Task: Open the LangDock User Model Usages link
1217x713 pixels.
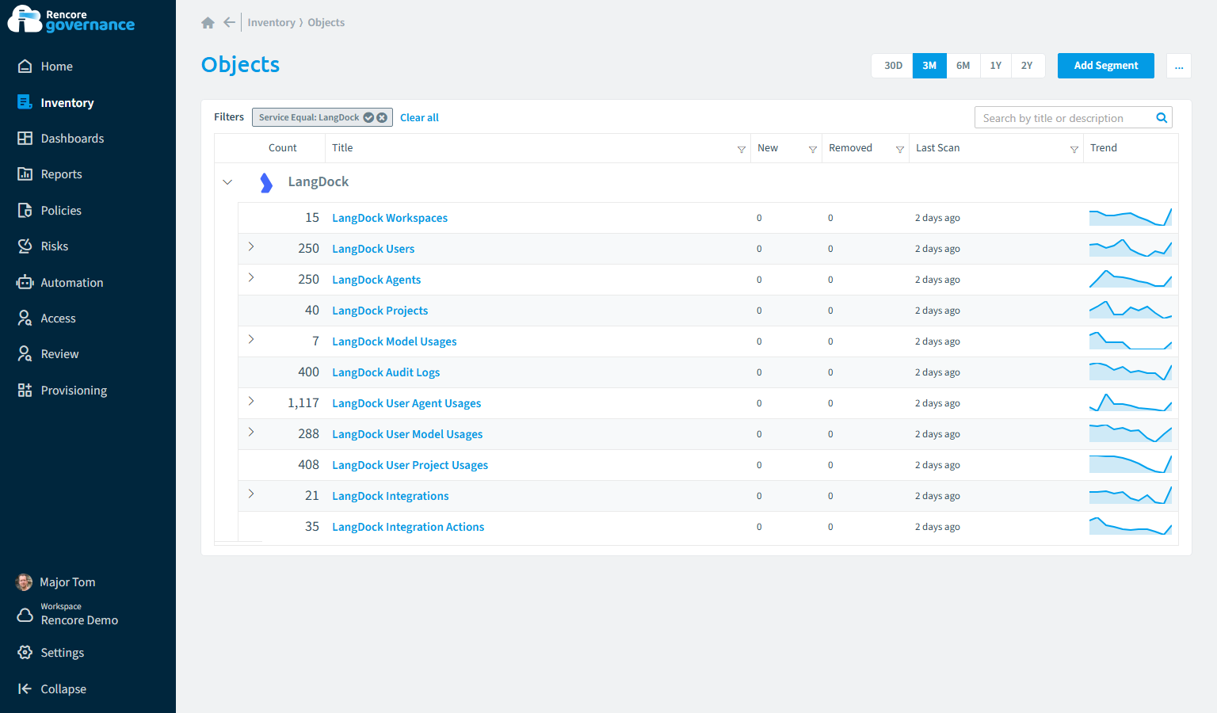Action: pos(407,434)
